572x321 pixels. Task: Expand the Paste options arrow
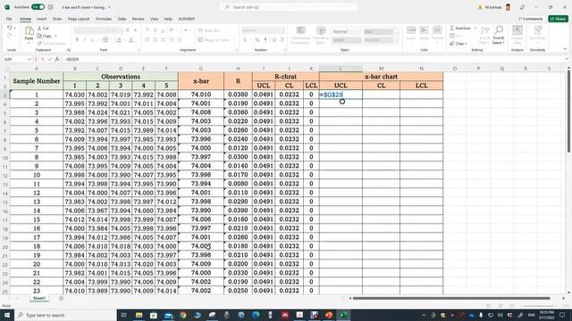[x=29, y=43]
